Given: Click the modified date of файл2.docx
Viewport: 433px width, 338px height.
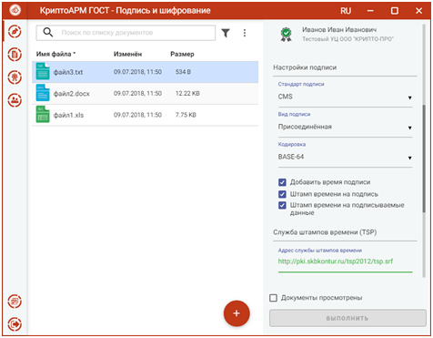Looking at the screenshot, I should point(137,94).
